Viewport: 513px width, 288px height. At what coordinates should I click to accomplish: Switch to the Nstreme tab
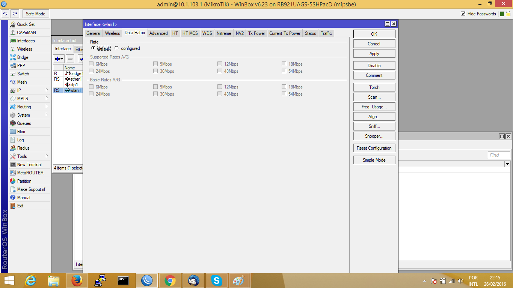point(224,33)
